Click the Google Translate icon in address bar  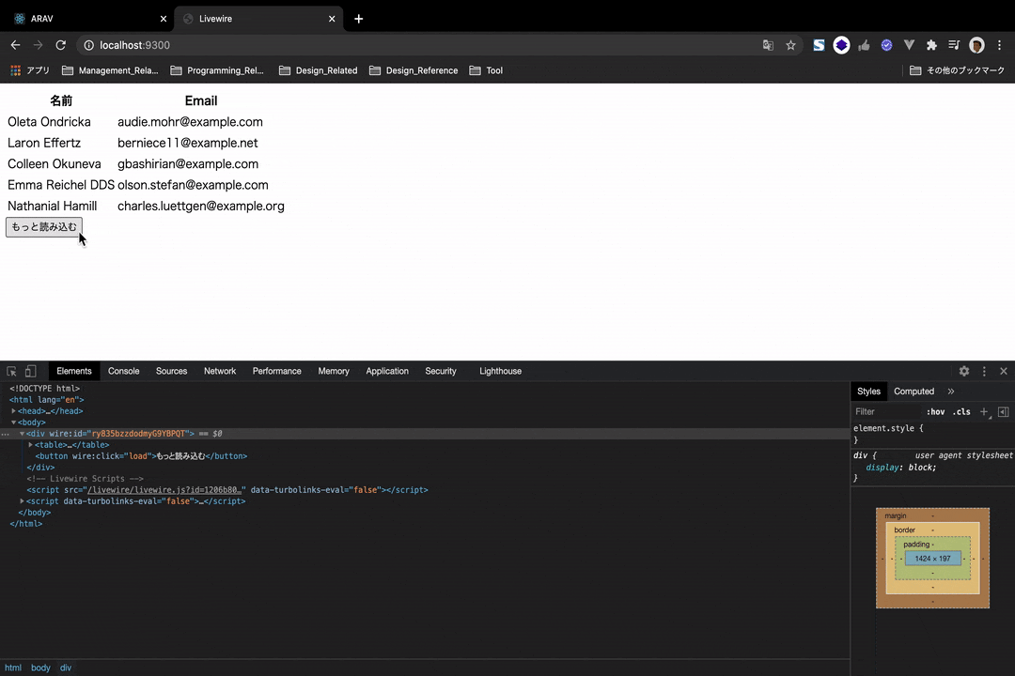coord(768,44)
